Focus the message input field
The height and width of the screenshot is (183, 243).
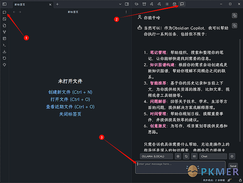(180, 167)
